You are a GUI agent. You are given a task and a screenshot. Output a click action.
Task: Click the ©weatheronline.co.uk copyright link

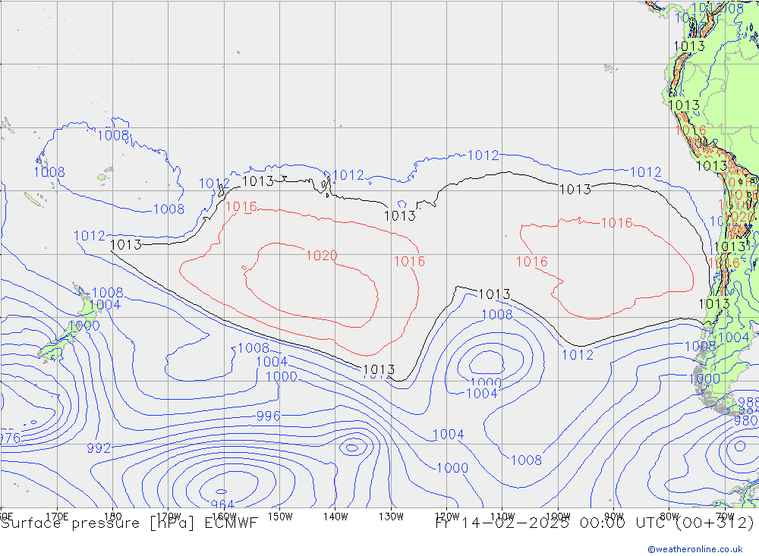coord(694,548)
